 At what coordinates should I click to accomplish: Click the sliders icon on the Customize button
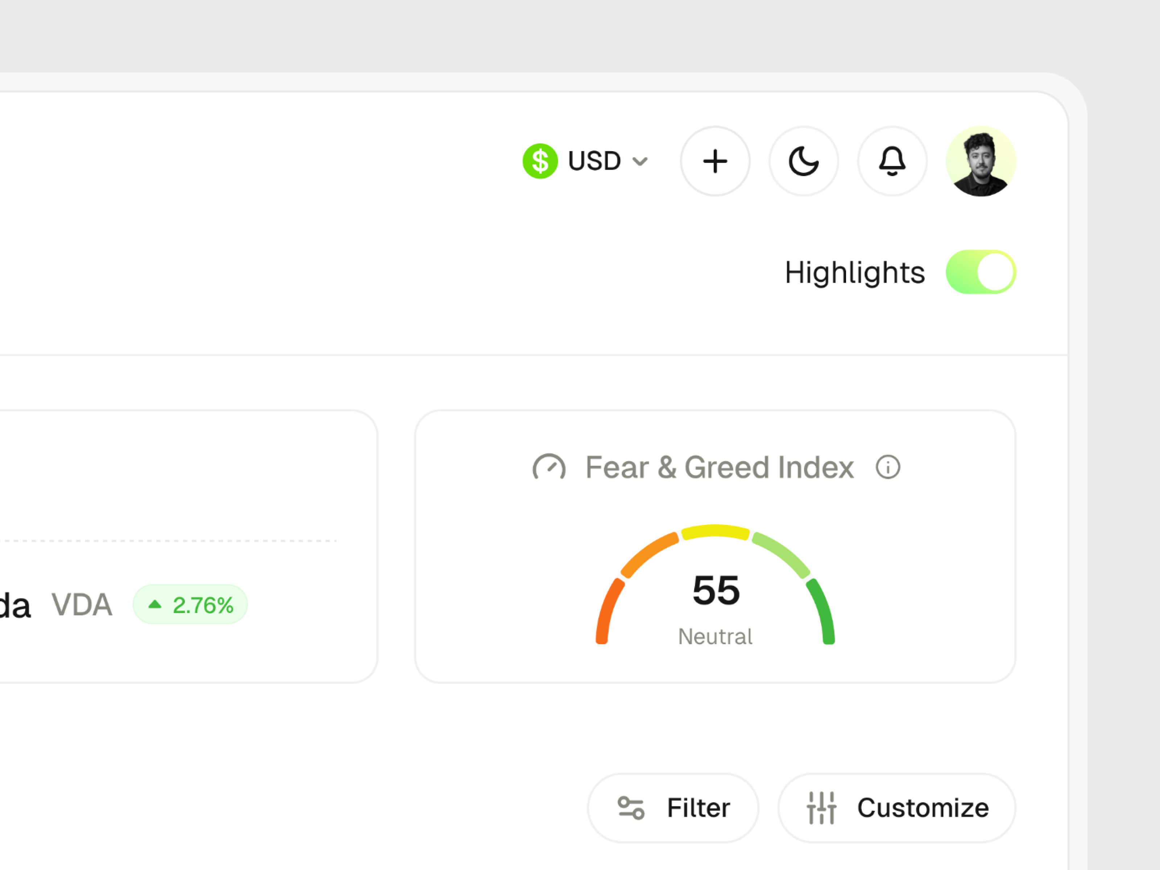pos(822,808)
